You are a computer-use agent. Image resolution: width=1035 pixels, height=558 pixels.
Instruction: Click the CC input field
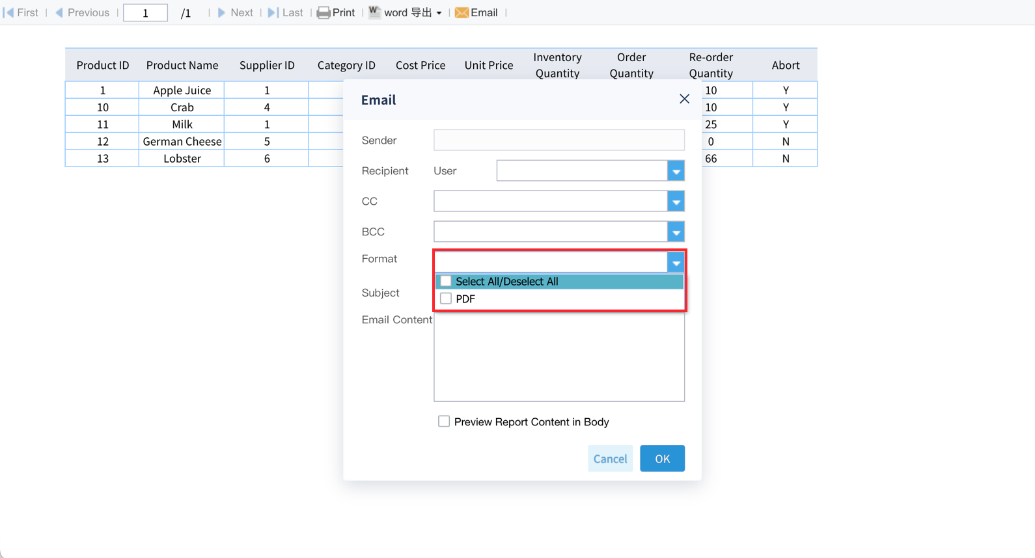(551, 202)
